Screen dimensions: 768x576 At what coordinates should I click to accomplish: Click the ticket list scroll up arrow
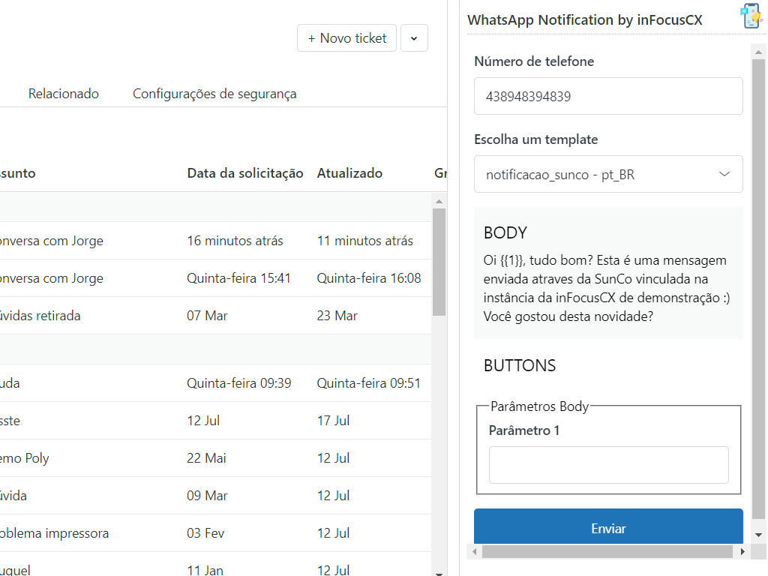point(439,200)
